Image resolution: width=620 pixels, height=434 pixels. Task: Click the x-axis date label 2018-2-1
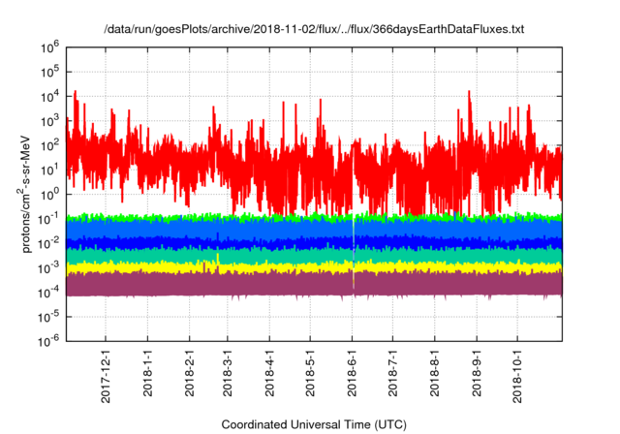pos(190,372)
